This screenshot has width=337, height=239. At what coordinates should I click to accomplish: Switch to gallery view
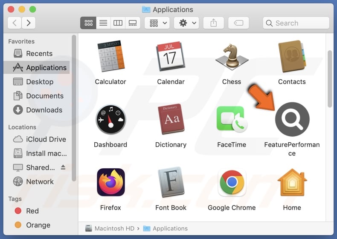point(133,23)
